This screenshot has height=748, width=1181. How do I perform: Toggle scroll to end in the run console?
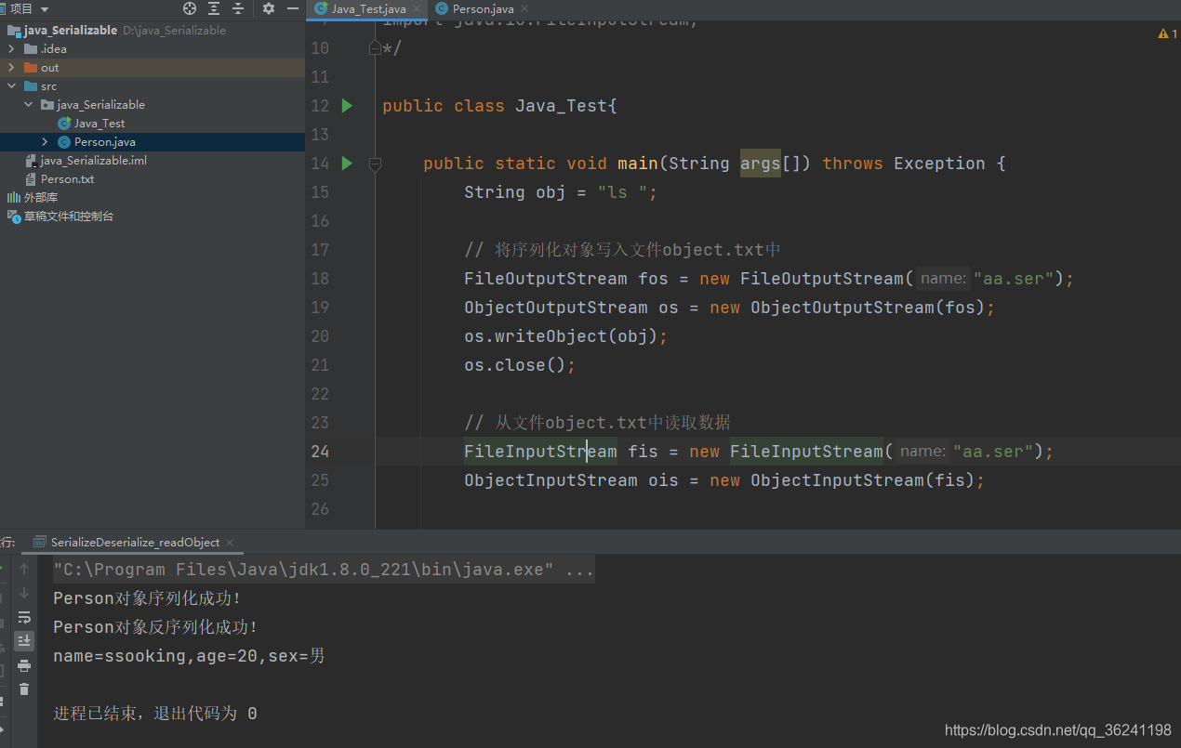(x=24, y=640)
